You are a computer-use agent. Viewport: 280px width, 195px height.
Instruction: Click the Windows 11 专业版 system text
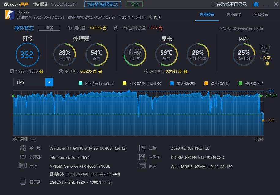88,148
